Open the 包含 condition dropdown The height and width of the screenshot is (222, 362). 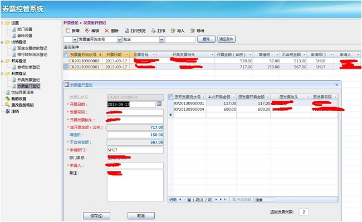[x=162, y=40]
